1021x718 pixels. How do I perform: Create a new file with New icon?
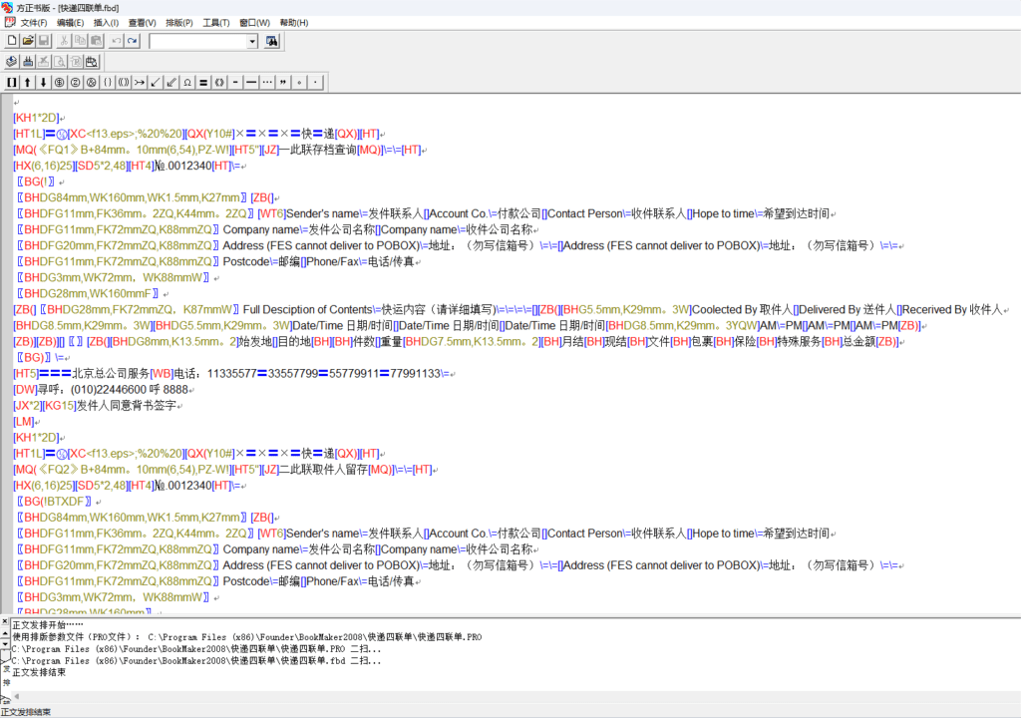pos(12,41)
